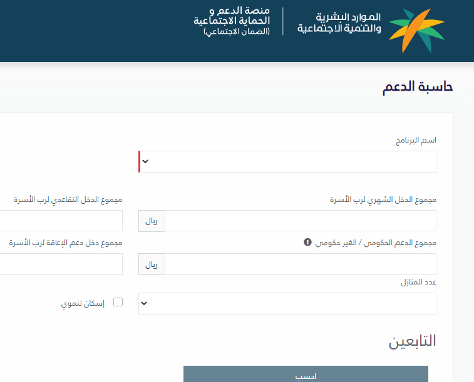Open the اسم البرنامج dropdown
Viewport: 474px width, 382px height.
(287, 161)
